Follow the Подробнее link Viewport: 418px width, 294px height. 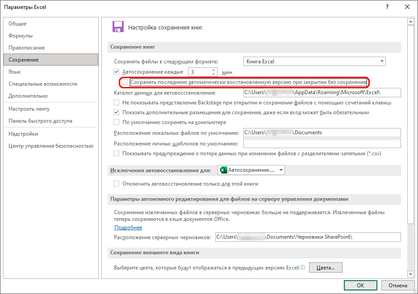click(128, 228)
